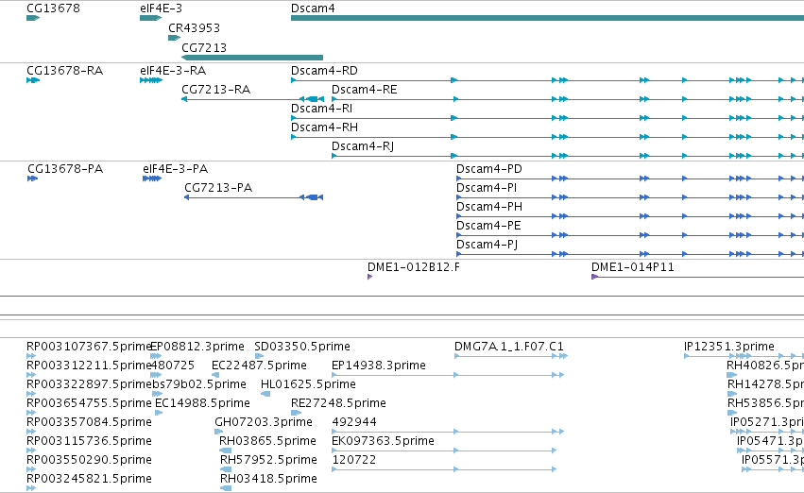Click the Dscam4-PH protein label
The height and width of the screenshot is (493, 804).
pyautogui.click(x=489, y=207)
